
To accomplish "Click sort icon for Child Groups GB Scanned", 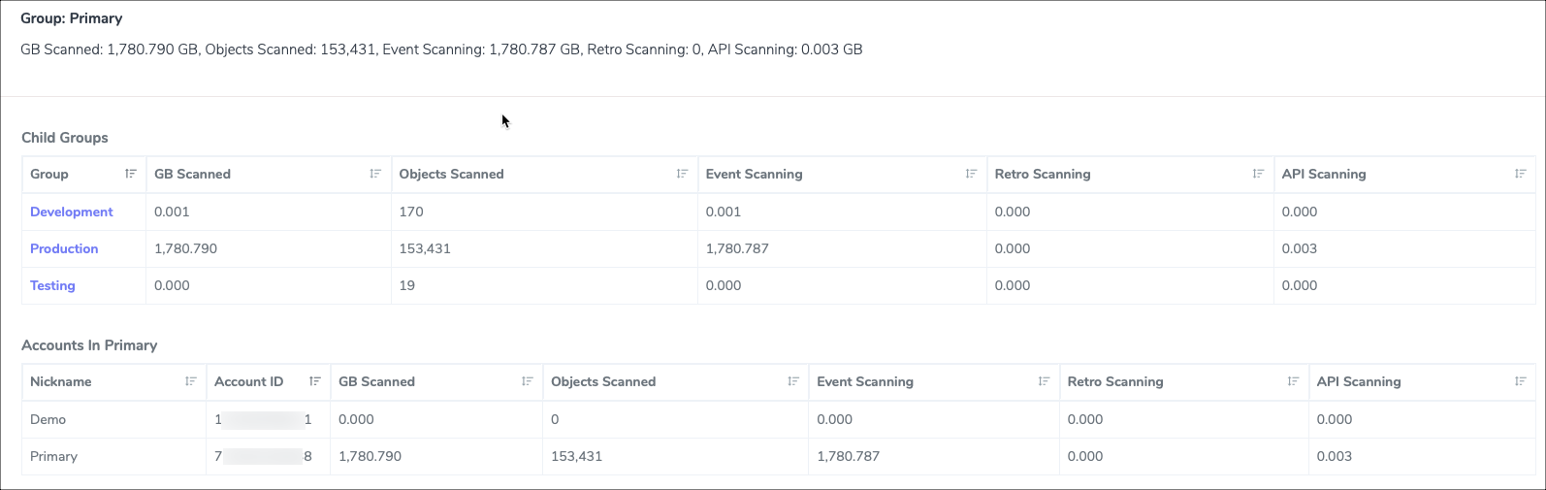I will click(x=375, y=174).
